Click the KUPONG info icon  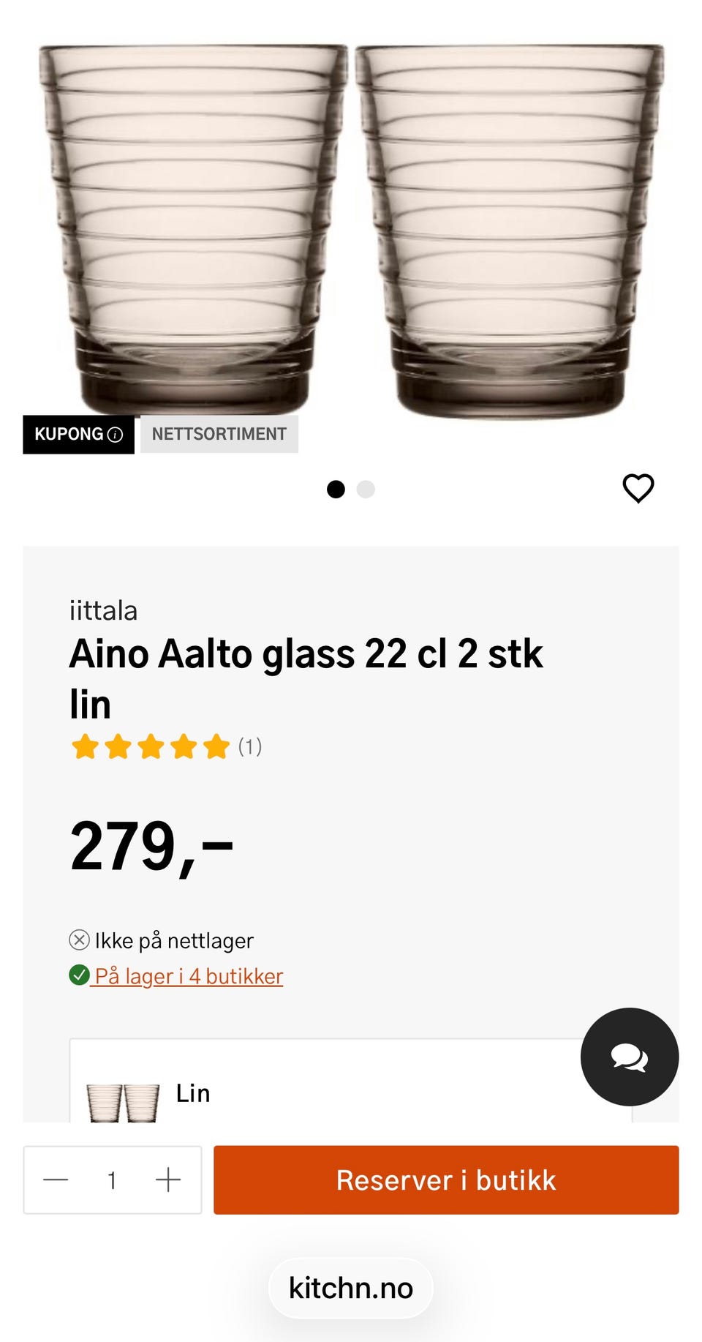point(116,435)
